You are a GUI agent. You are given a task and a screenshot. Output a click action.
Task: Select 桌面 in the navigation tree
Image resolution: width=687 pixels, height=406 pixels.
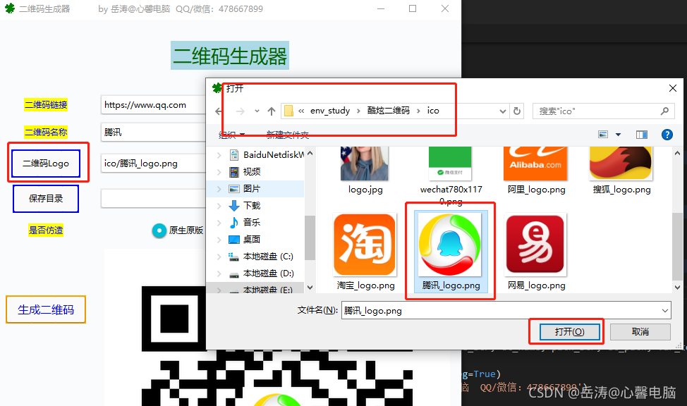pyautogui.click(x=245, y=239)
